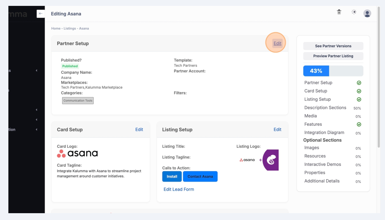Jump to Properties optional section
385x220 pixels.
click(315, 173)
